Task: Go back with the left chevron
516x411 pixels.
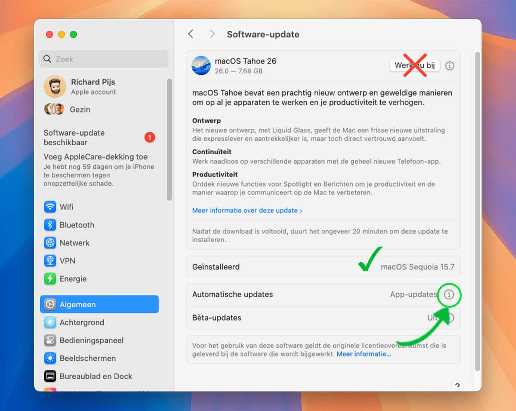Action: click(190, 34)
